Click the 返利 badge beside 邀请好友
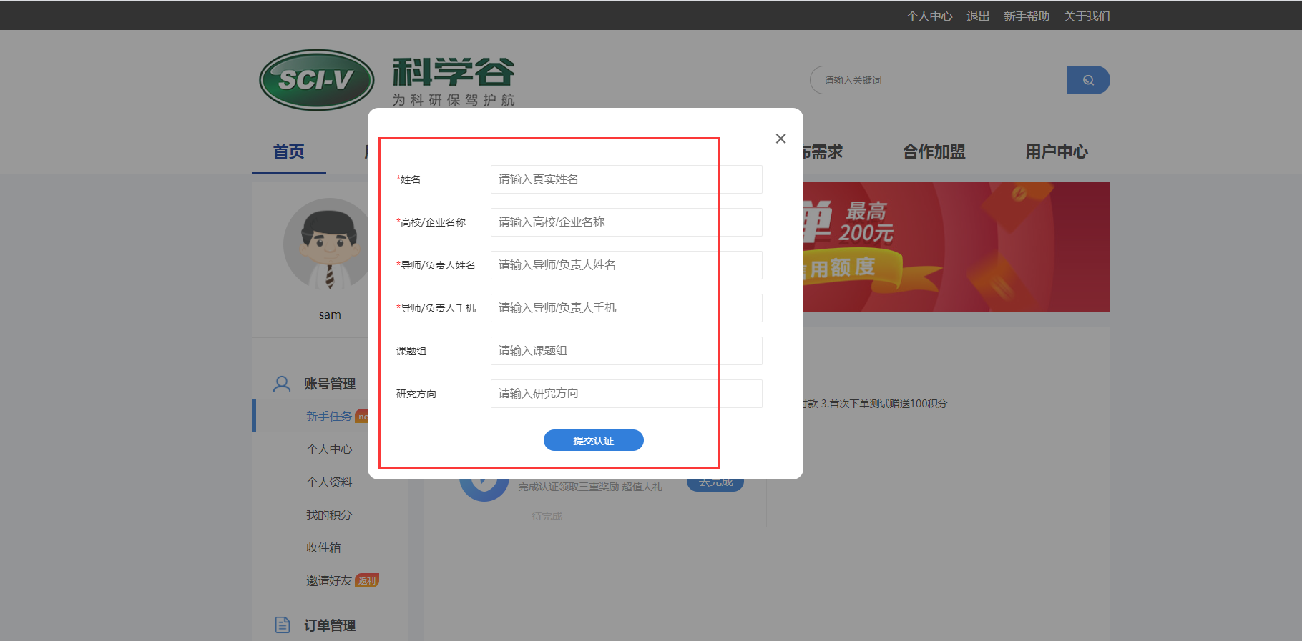This screenshot has height=641, width=1302. 367,581
